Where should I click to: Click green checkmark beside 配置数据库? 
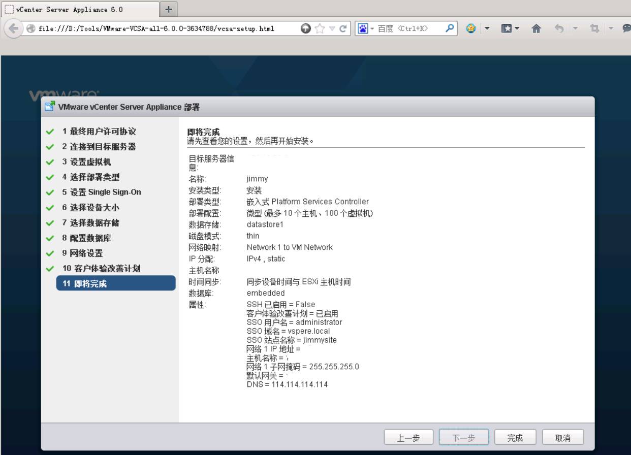click(x=50, y=238)
